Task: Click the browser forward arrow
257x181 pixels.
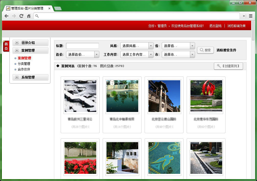Action: click(x=14, y=16)
